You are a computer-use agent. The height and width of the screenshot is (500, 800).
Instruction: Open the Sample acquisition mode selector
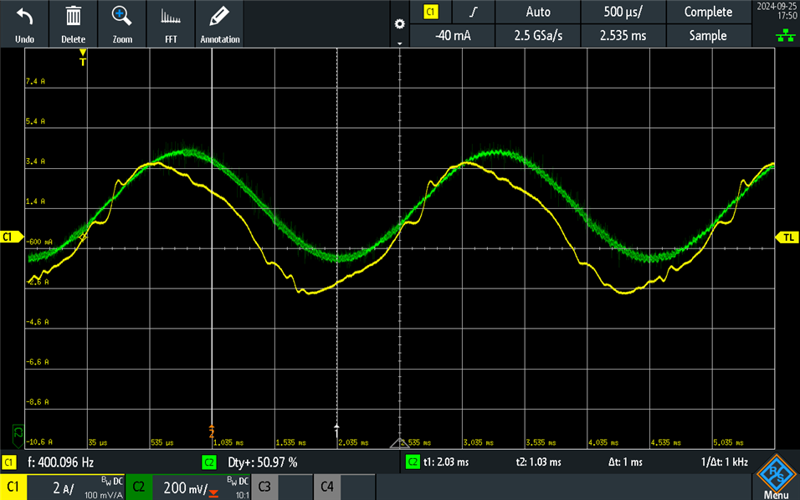[708, 35]
